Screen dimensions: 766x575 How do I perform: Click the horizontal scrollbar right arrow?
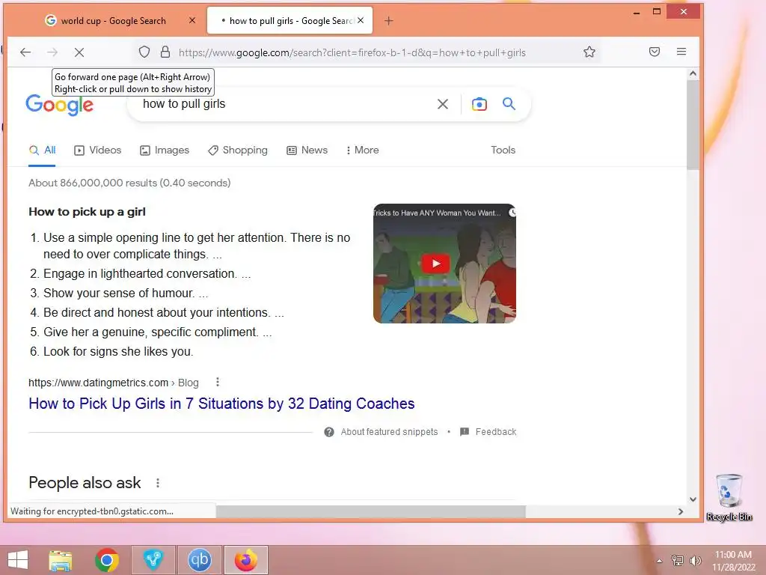click(x=681, y=511)
